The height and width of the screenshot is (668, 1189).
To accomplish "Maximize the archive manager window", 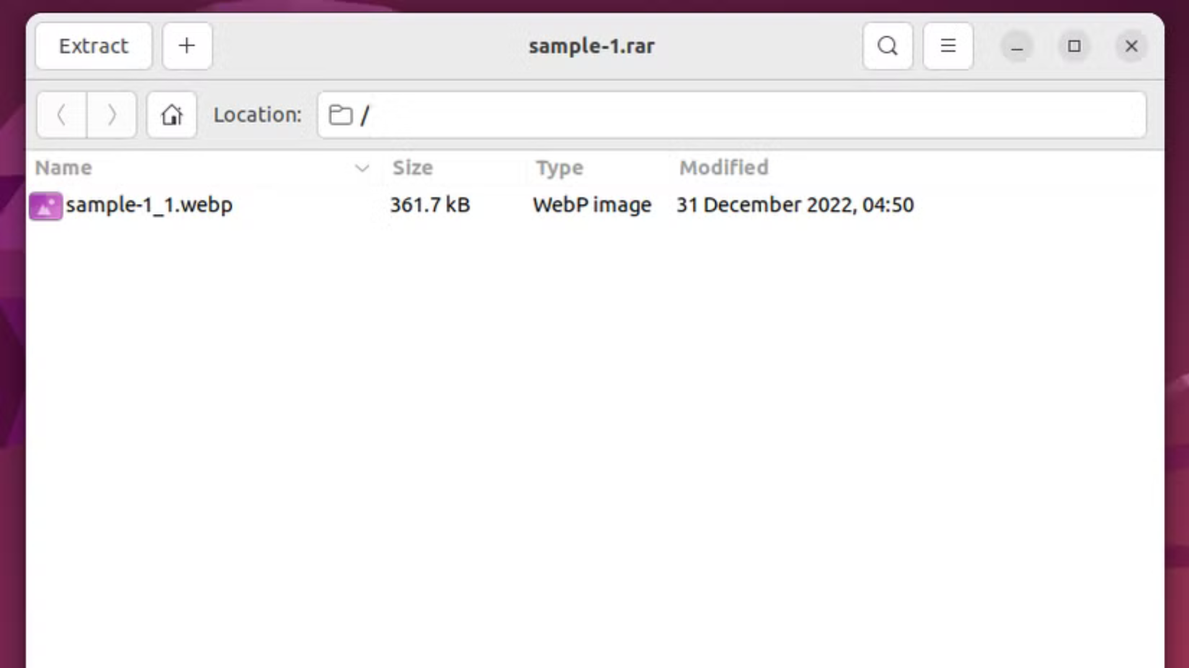I will coord(1074,46).
